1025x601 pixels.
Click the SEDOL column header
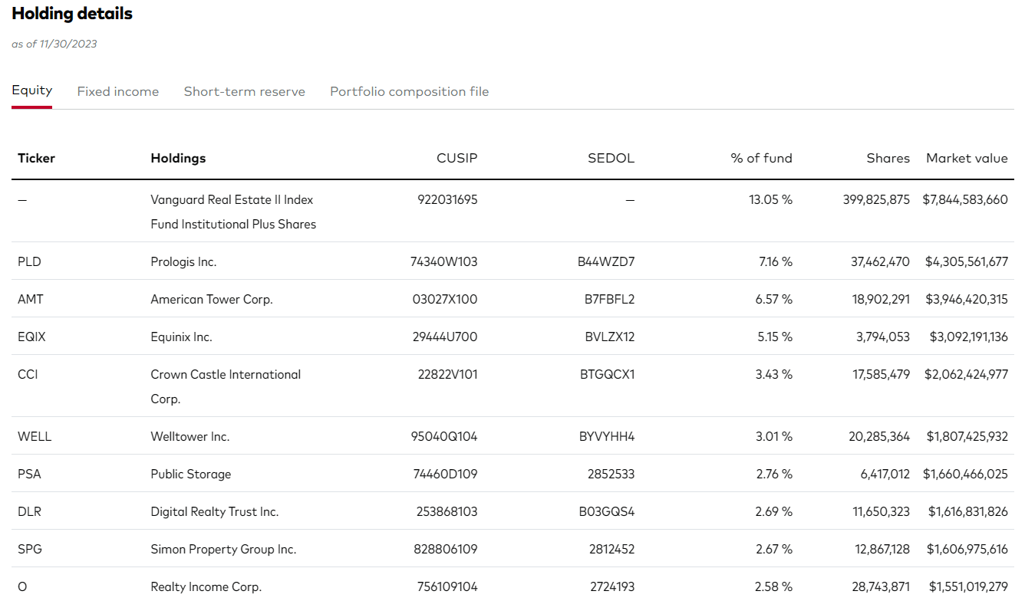611,158
